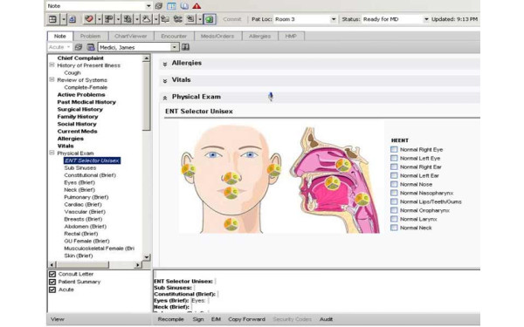Collapse Review of Systems tree node
The width and height of the screenshot is (524, 327).
(52, 79)
